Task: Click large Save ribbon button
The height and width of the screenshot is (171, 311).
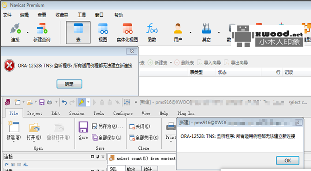Action: (x=83, y=131)
